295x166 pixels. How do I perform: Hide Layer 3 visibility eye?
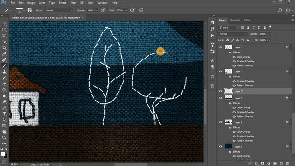point(221,47)
